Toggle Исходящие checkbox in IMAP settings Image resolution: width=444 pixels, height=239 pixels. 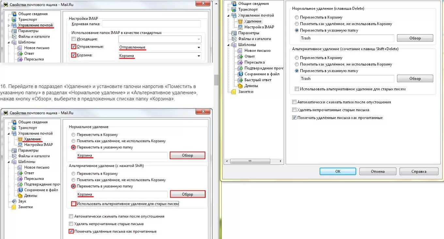pos(73,39)
